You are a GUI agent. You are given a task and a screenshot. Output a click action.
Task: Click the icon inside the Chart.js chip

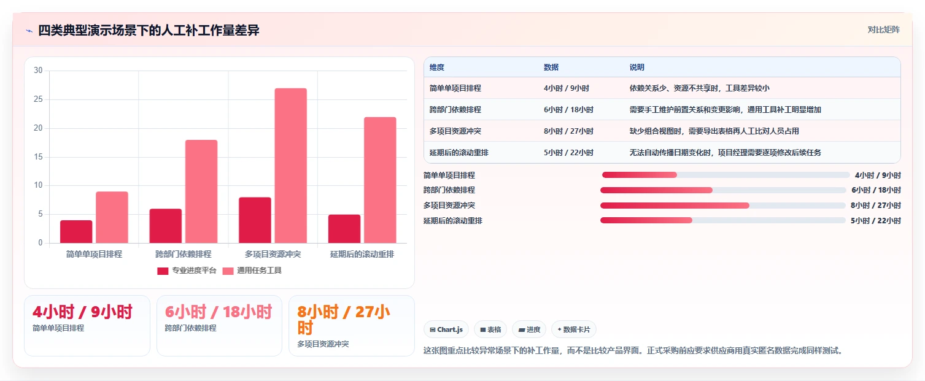pyautogui.click(x=433, y=329)
